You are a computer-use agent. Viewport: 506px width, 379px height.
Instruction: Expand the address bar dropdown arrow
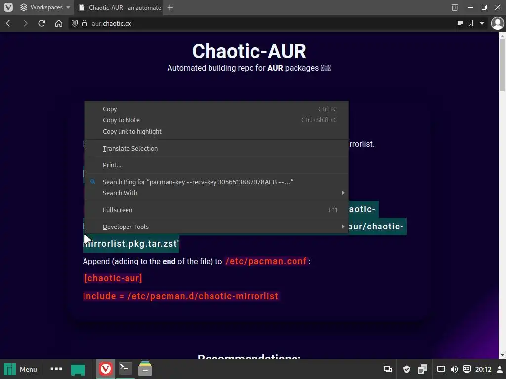click(482, 23)
